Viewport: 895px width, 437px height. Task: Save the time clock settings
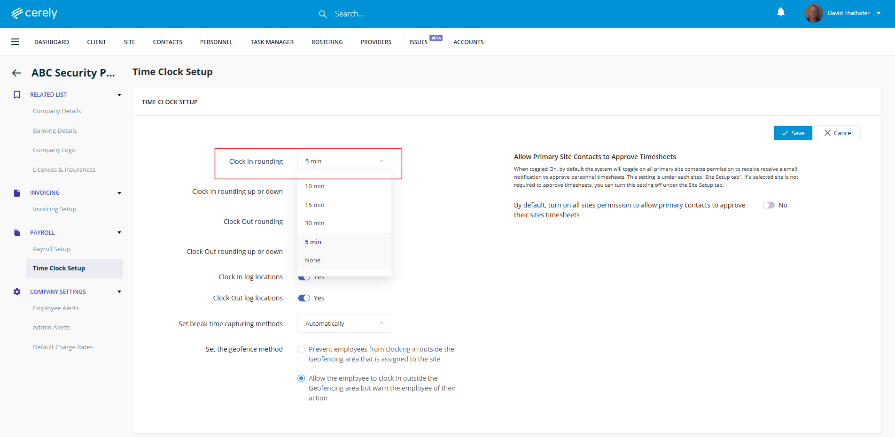793,133
